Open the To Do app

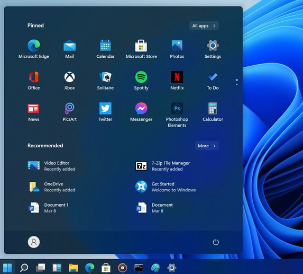(x=213, y=81)
